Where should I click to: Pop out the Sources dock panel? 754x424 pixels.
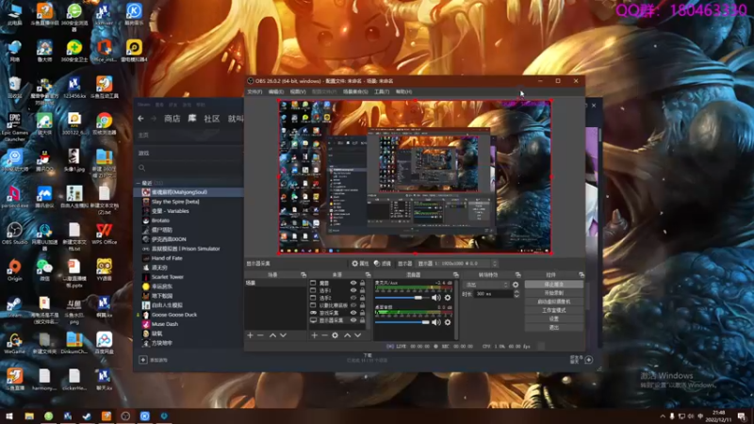tap(368, 275)
